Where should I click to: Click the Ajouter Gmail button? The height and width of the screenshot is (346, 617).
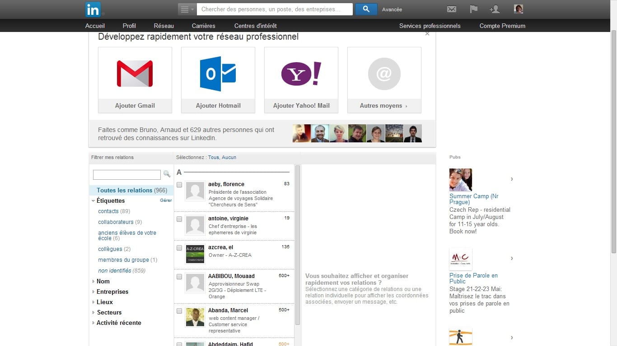pos(135,105)
